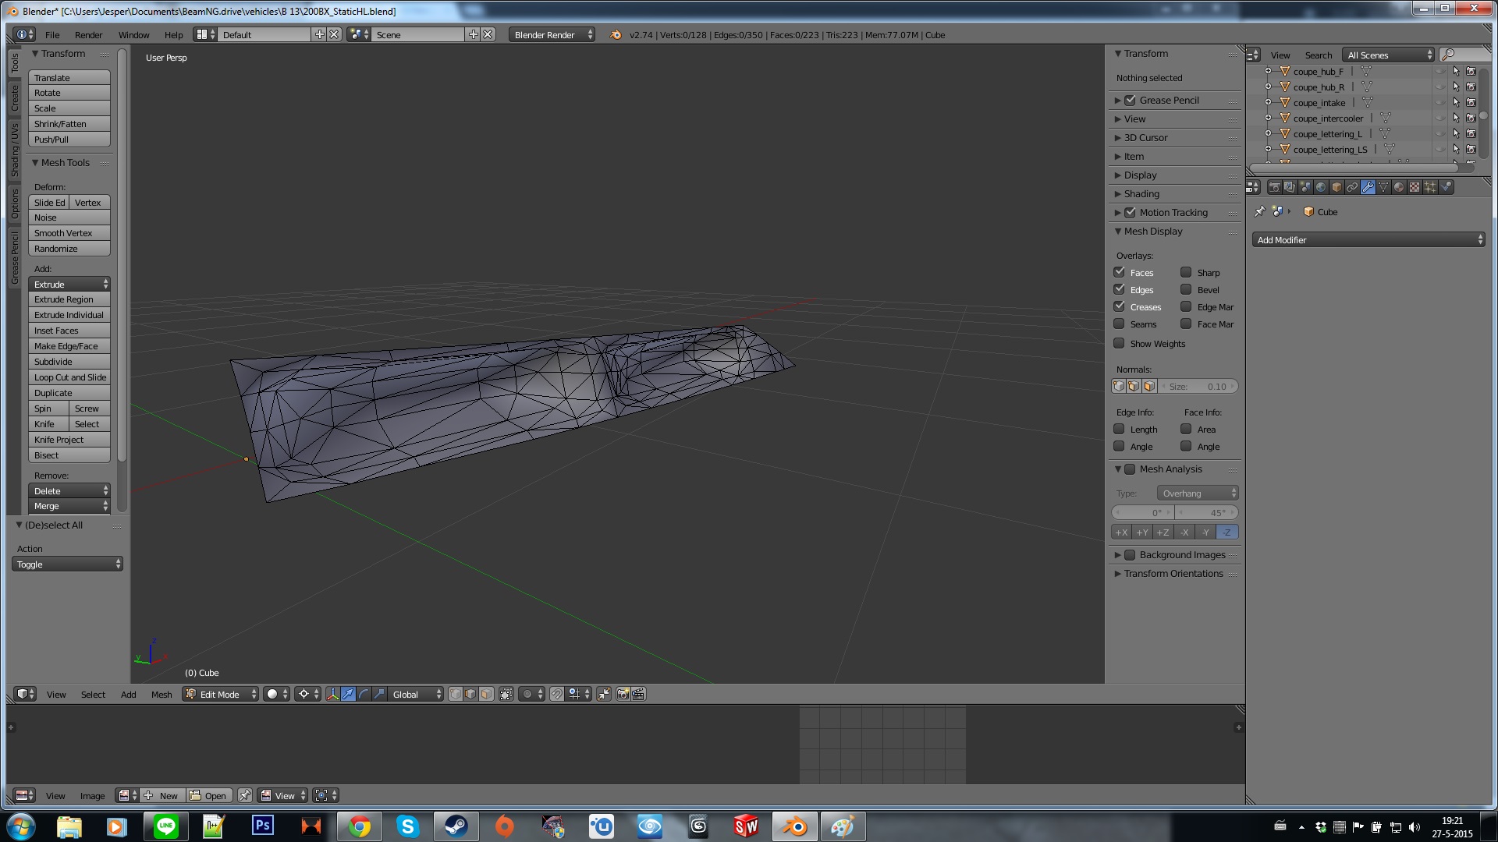This screenshot has height=842, width=1498.
Task: Open the Render properties camera tab
Action: [x=1274, y=187]
